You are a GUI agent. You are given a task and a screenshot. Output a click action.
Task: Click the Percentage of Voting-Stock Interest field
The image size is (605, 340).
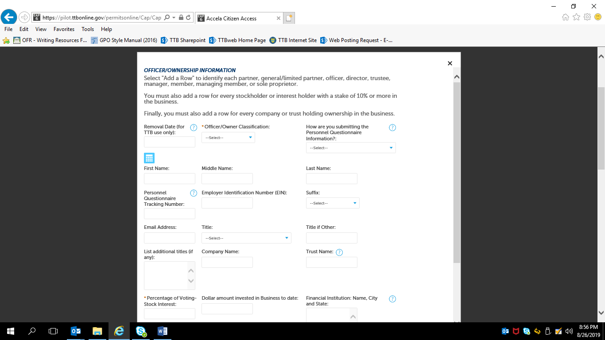[170, 313]
